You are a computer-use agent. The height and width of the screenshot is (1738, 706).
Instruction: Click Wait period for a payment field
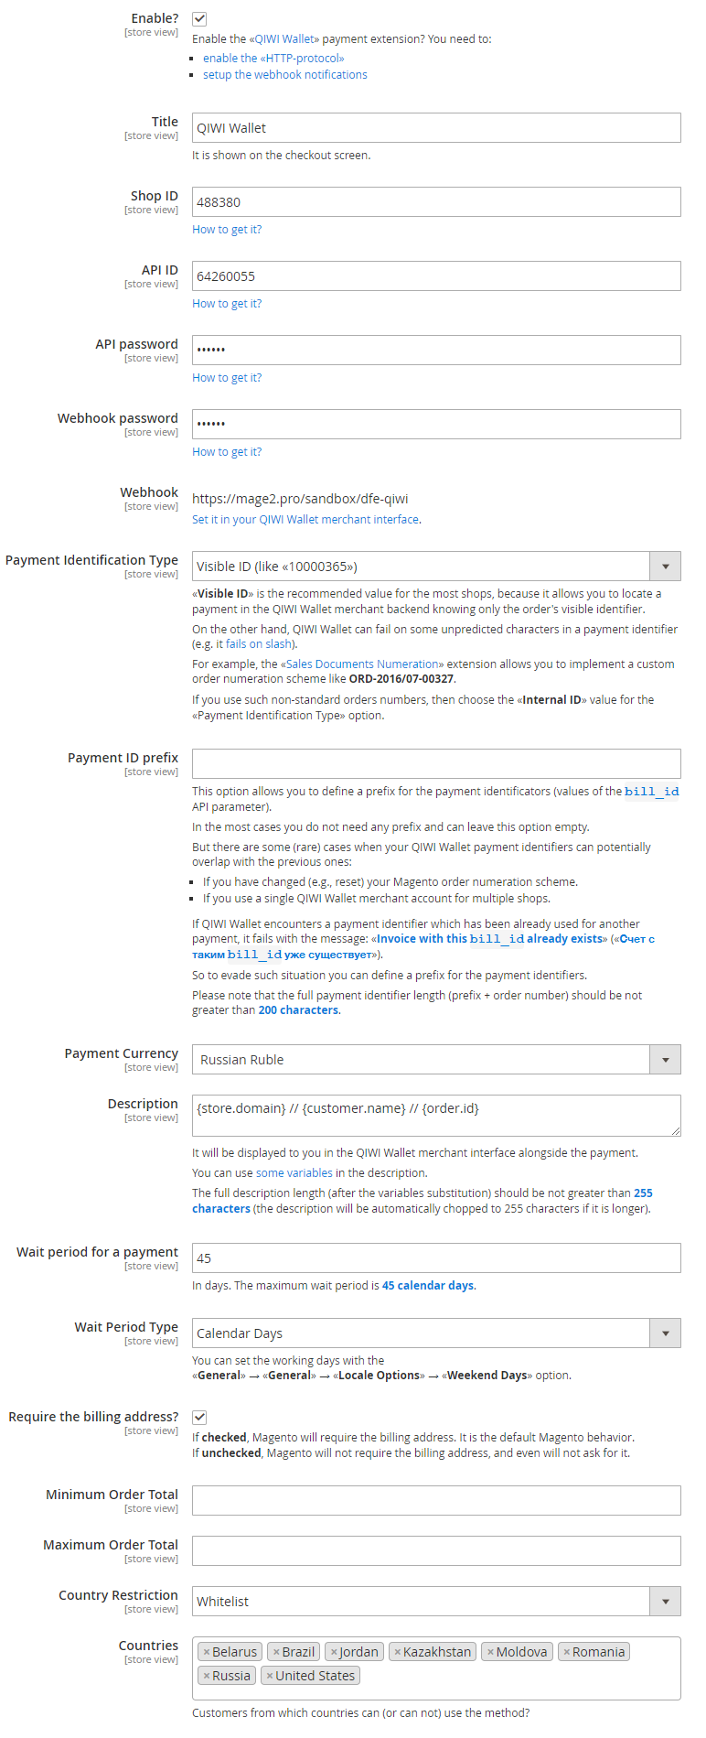click(x=436, y=1258)
